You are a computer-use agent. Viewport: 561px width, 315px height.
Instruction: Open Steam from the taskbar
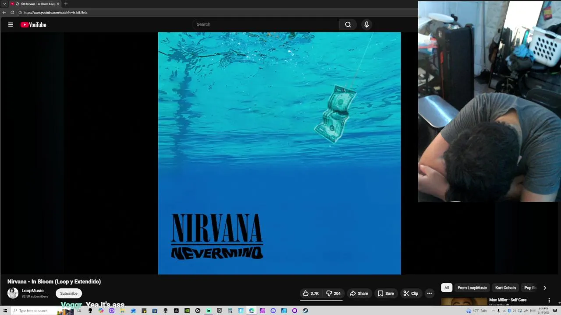tap(305, 311)
